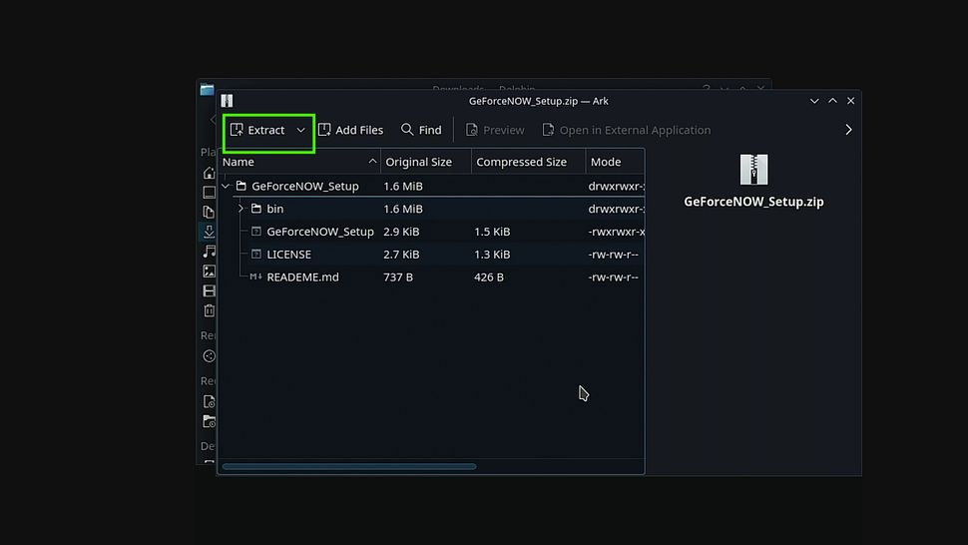Click the -rwxrwxr-x mode cell
968x545 pixels.
click(616, 232)
